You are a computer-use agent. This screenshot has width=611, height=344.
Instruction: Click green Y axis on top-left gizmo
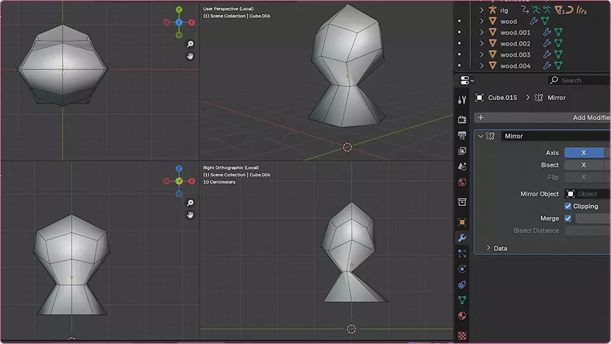click(x=179, y=10)
